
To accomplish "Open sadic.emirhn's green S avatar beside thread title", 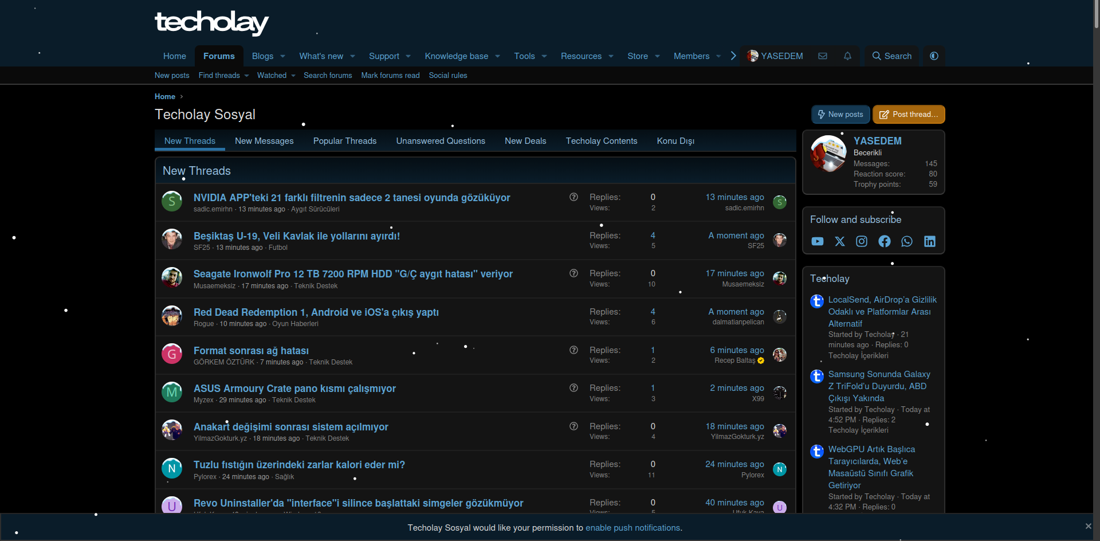I will pyautogui.click(x=172, y=202).
